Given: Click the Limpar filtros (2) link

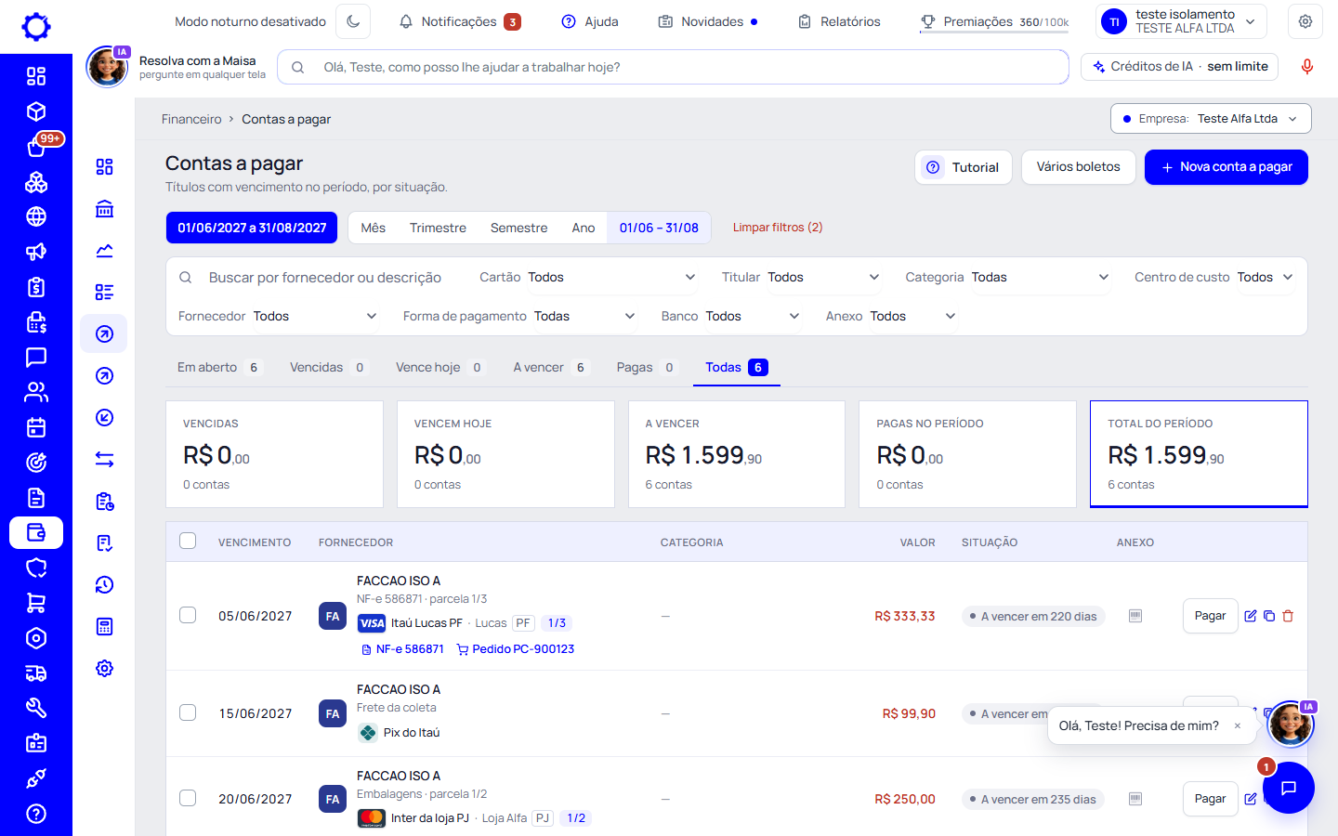Looking at the screenshot, I should point(778,228).
